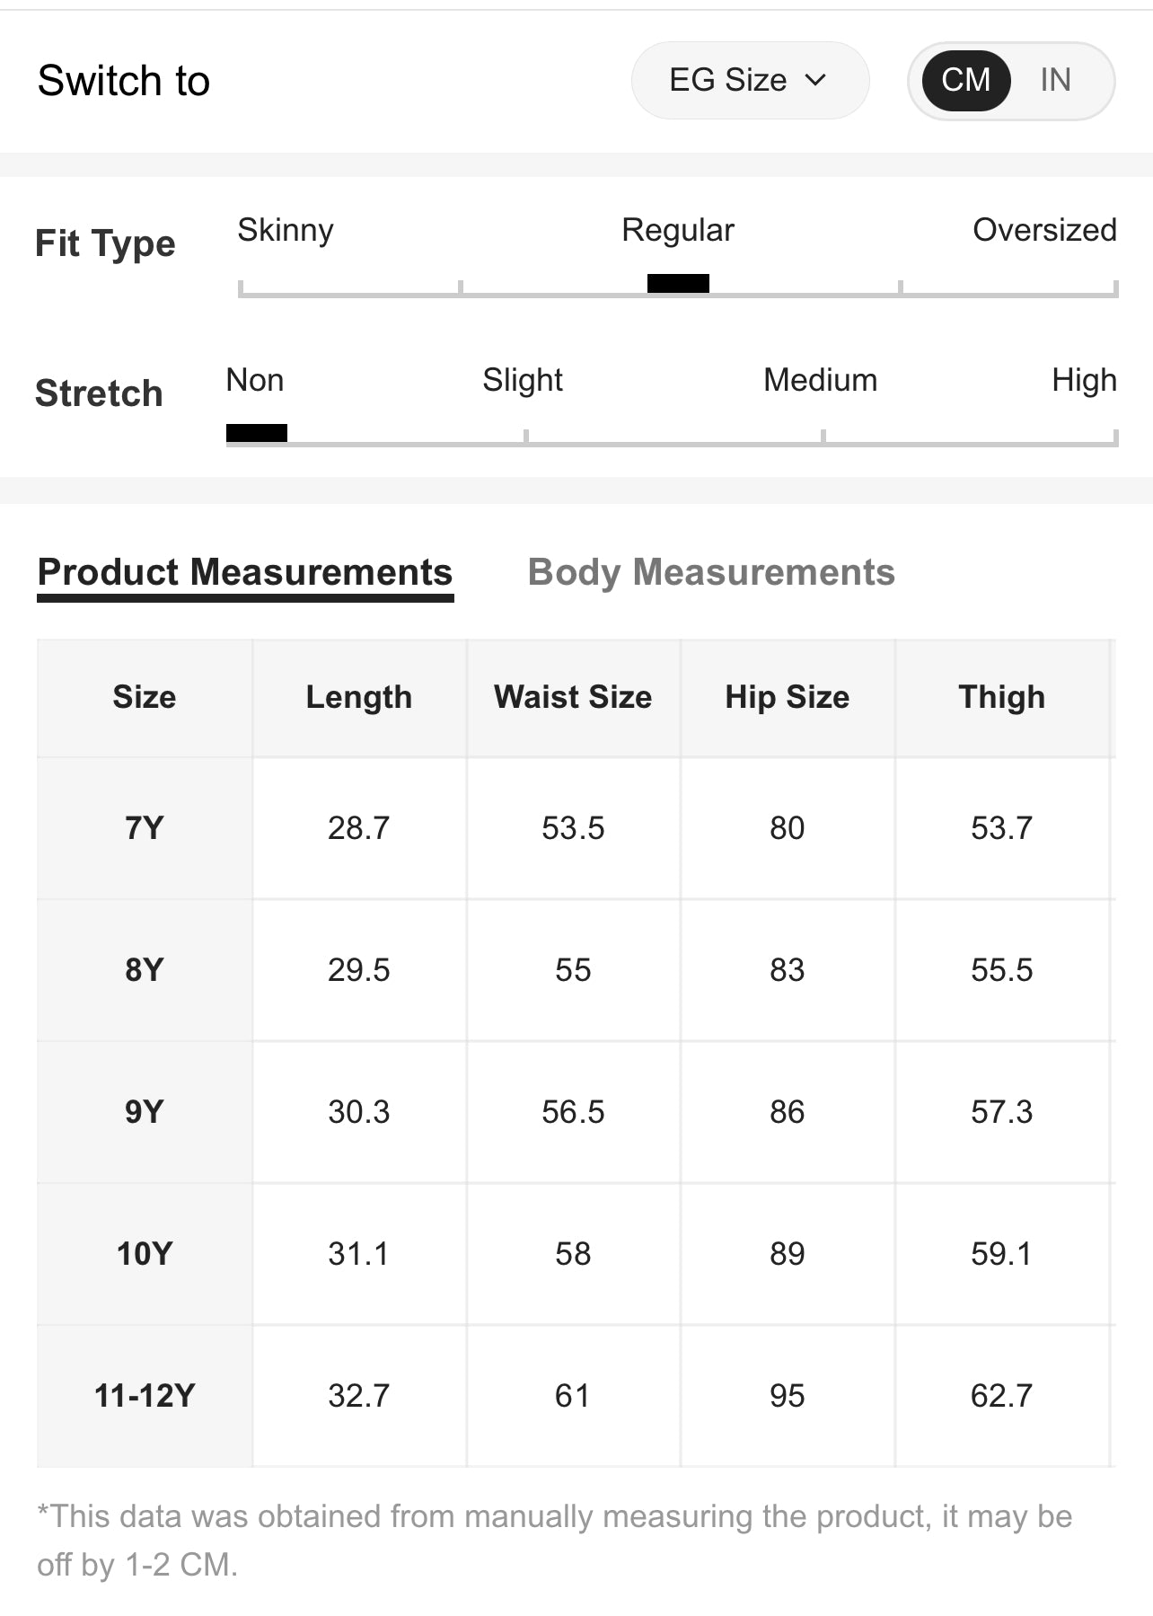Click the Hip Size column header
This screenshot has height=1616, width=1153.
click(x=788, y=697)
